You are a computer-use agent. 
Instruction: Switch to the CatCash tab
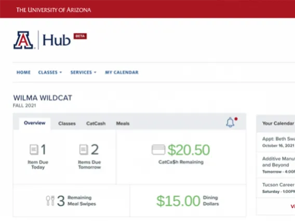(96, 123)
